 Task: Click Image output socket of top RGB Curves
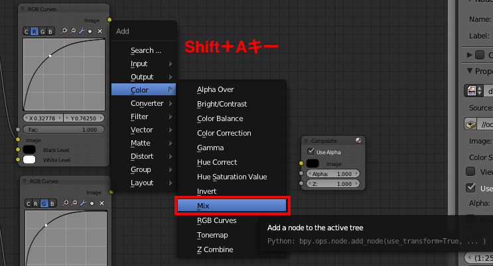[x=109, y=20]
